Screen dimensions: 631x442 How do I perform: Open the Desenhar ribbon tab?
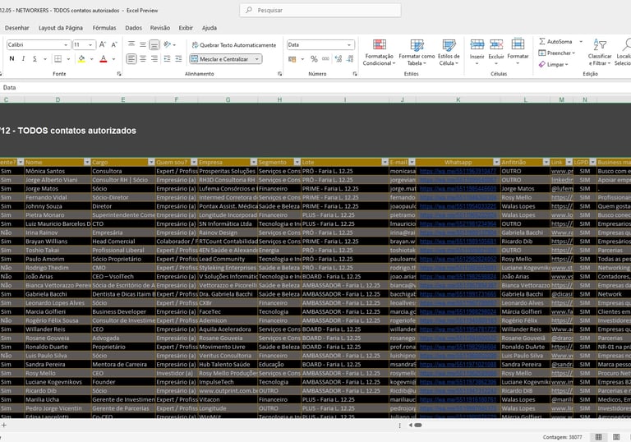(17, 28)
